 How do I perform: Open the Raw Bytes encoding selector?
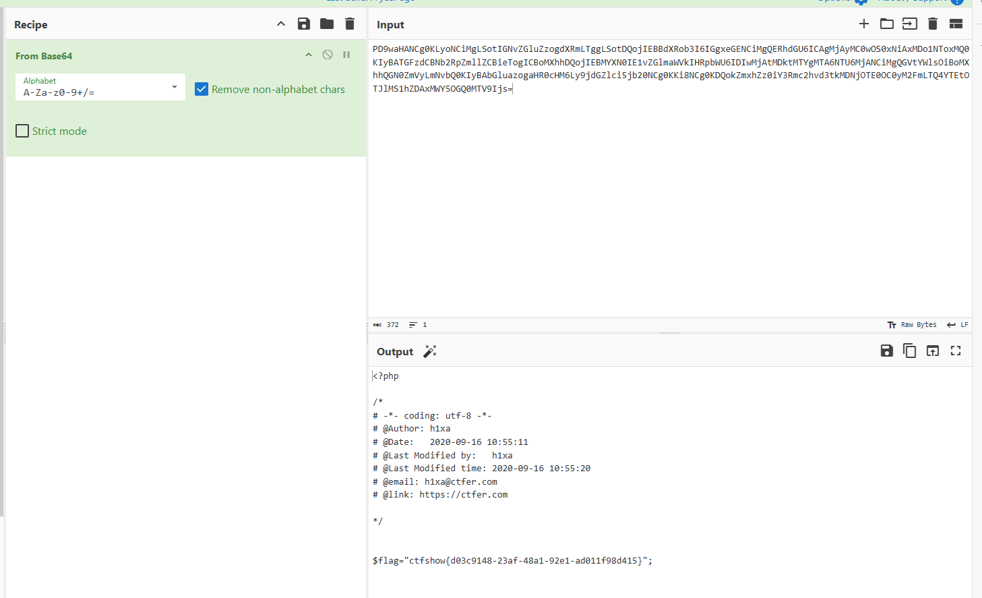[912, 325]
